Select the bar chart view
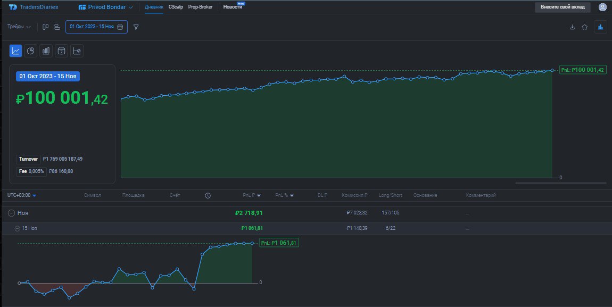 46,51
